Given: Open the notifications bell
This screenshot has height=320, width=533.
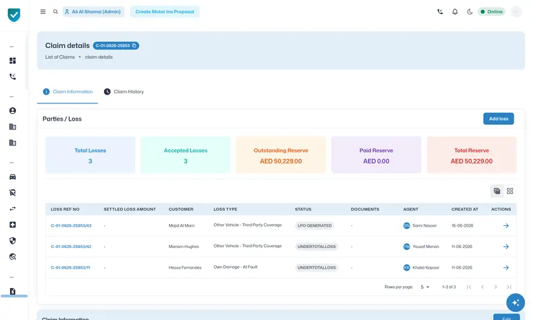Looking at the screenshot, I should pyautogui.click(x=455, y=11).
